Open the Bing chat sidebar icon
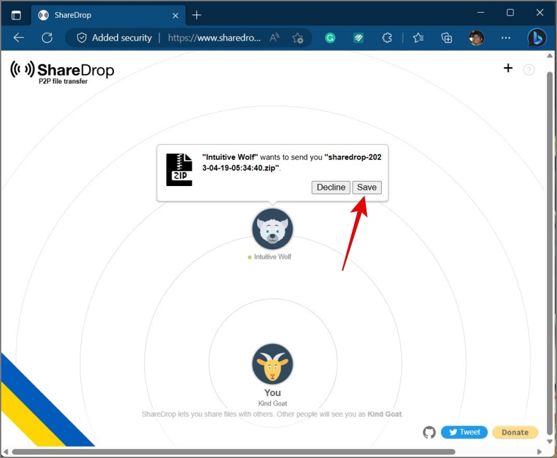 click(x=536, y=37)
